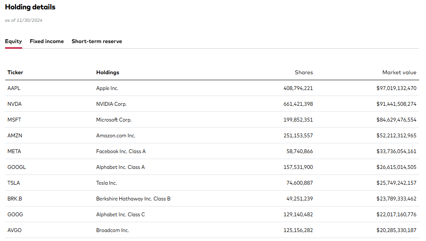Click the GOOG ticker cell

click(15, 215)
